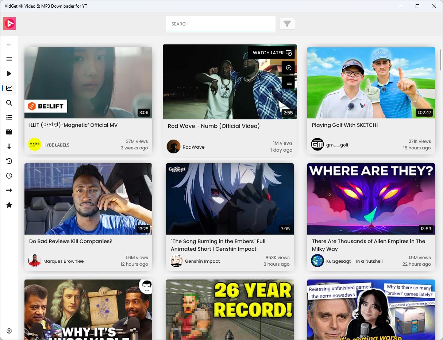Click the 13:28 duration badge
This screenshot has width=443, height=340.
pyautogui.click(x=143, y=229)
